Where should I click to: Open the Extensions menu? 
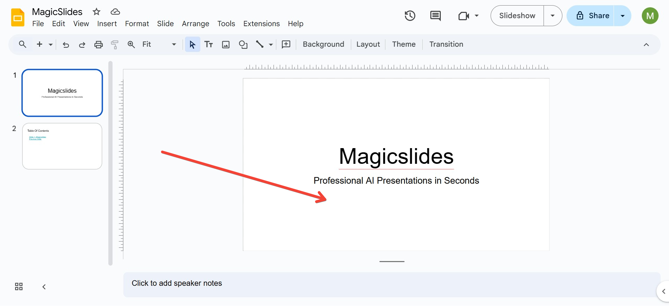[x=261, y=24]
